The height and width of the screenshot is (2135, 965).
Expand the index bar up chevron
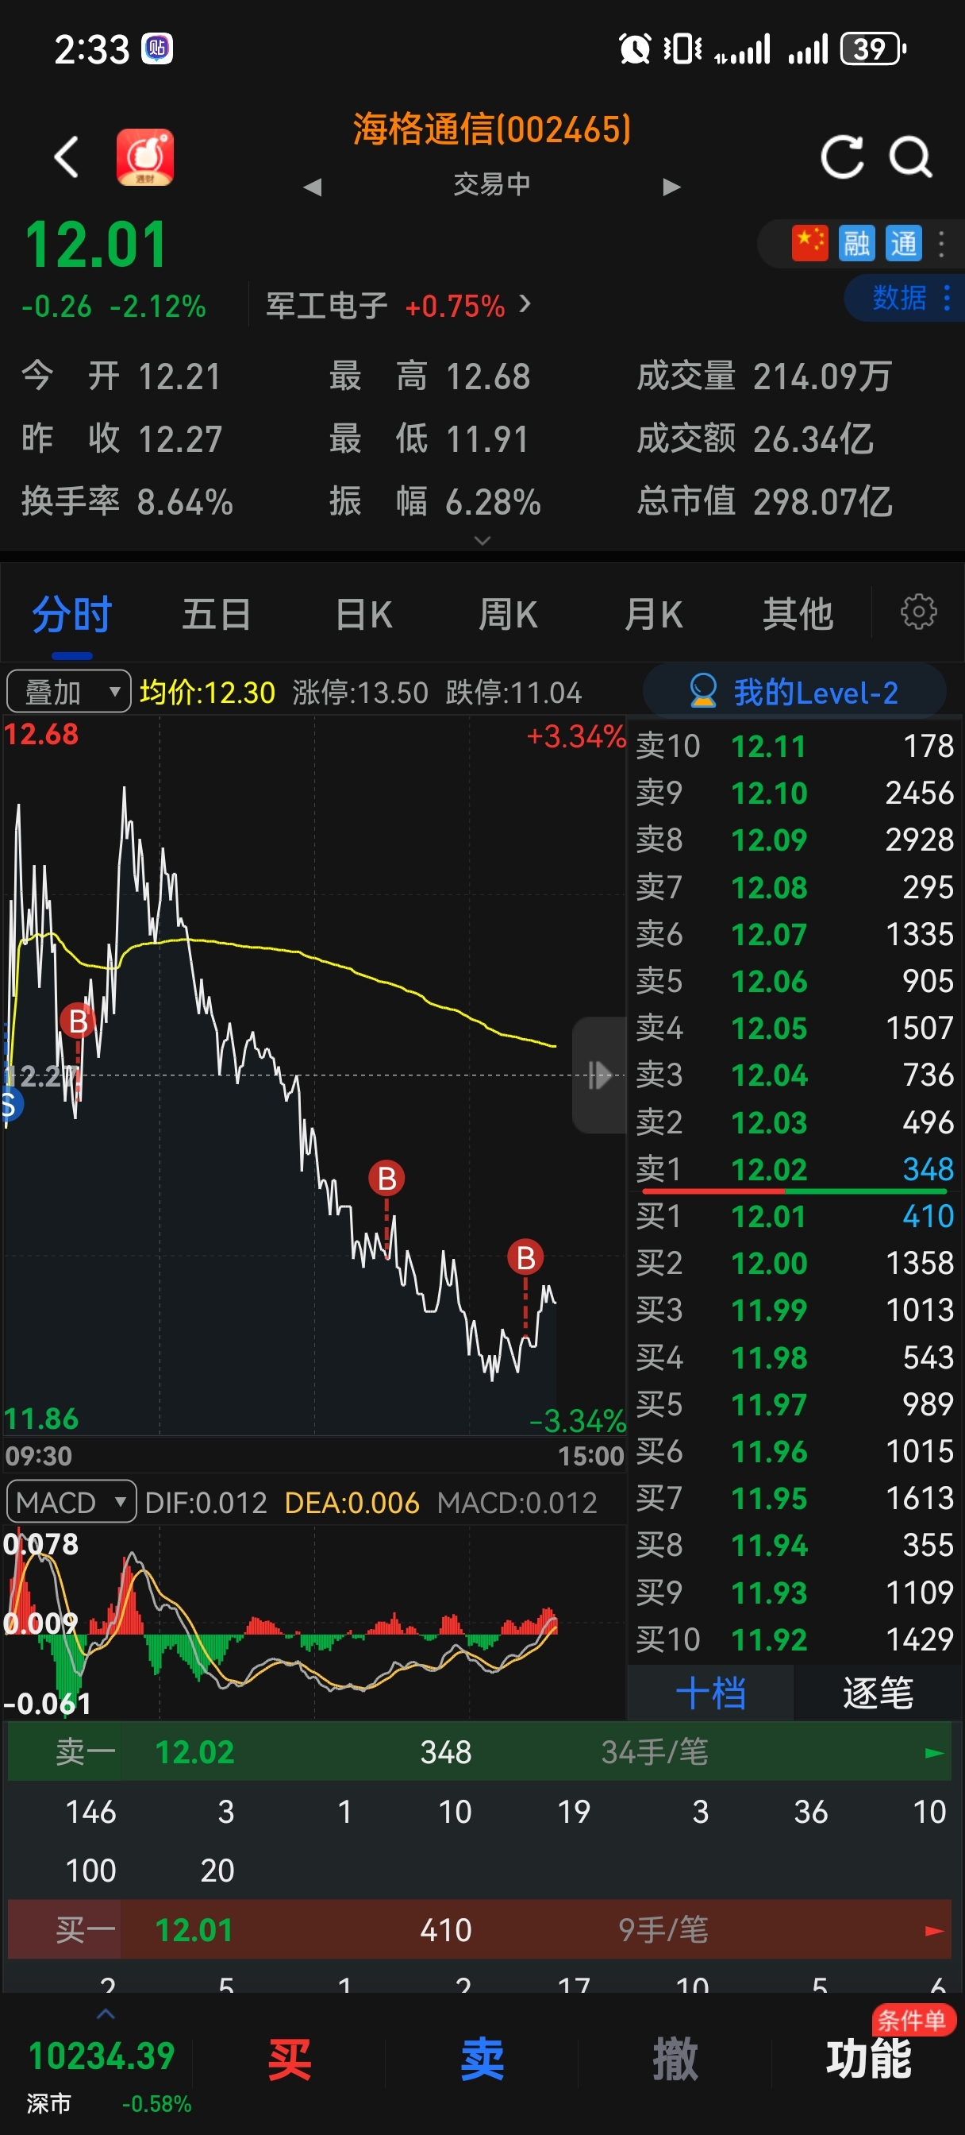[x=106, y=2014]
